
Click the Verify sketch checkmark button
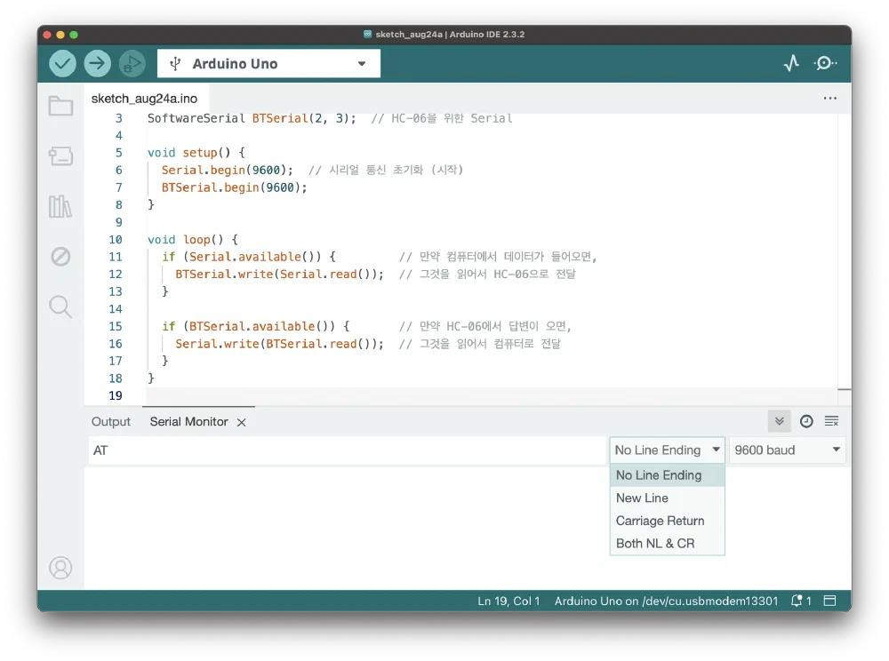[62, 63]
